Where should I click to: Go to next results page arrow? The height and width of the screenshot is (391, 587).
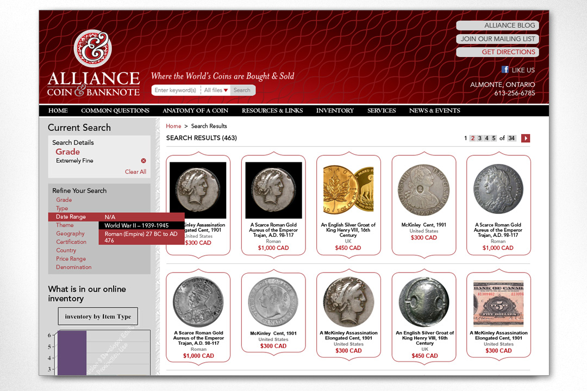526,138
